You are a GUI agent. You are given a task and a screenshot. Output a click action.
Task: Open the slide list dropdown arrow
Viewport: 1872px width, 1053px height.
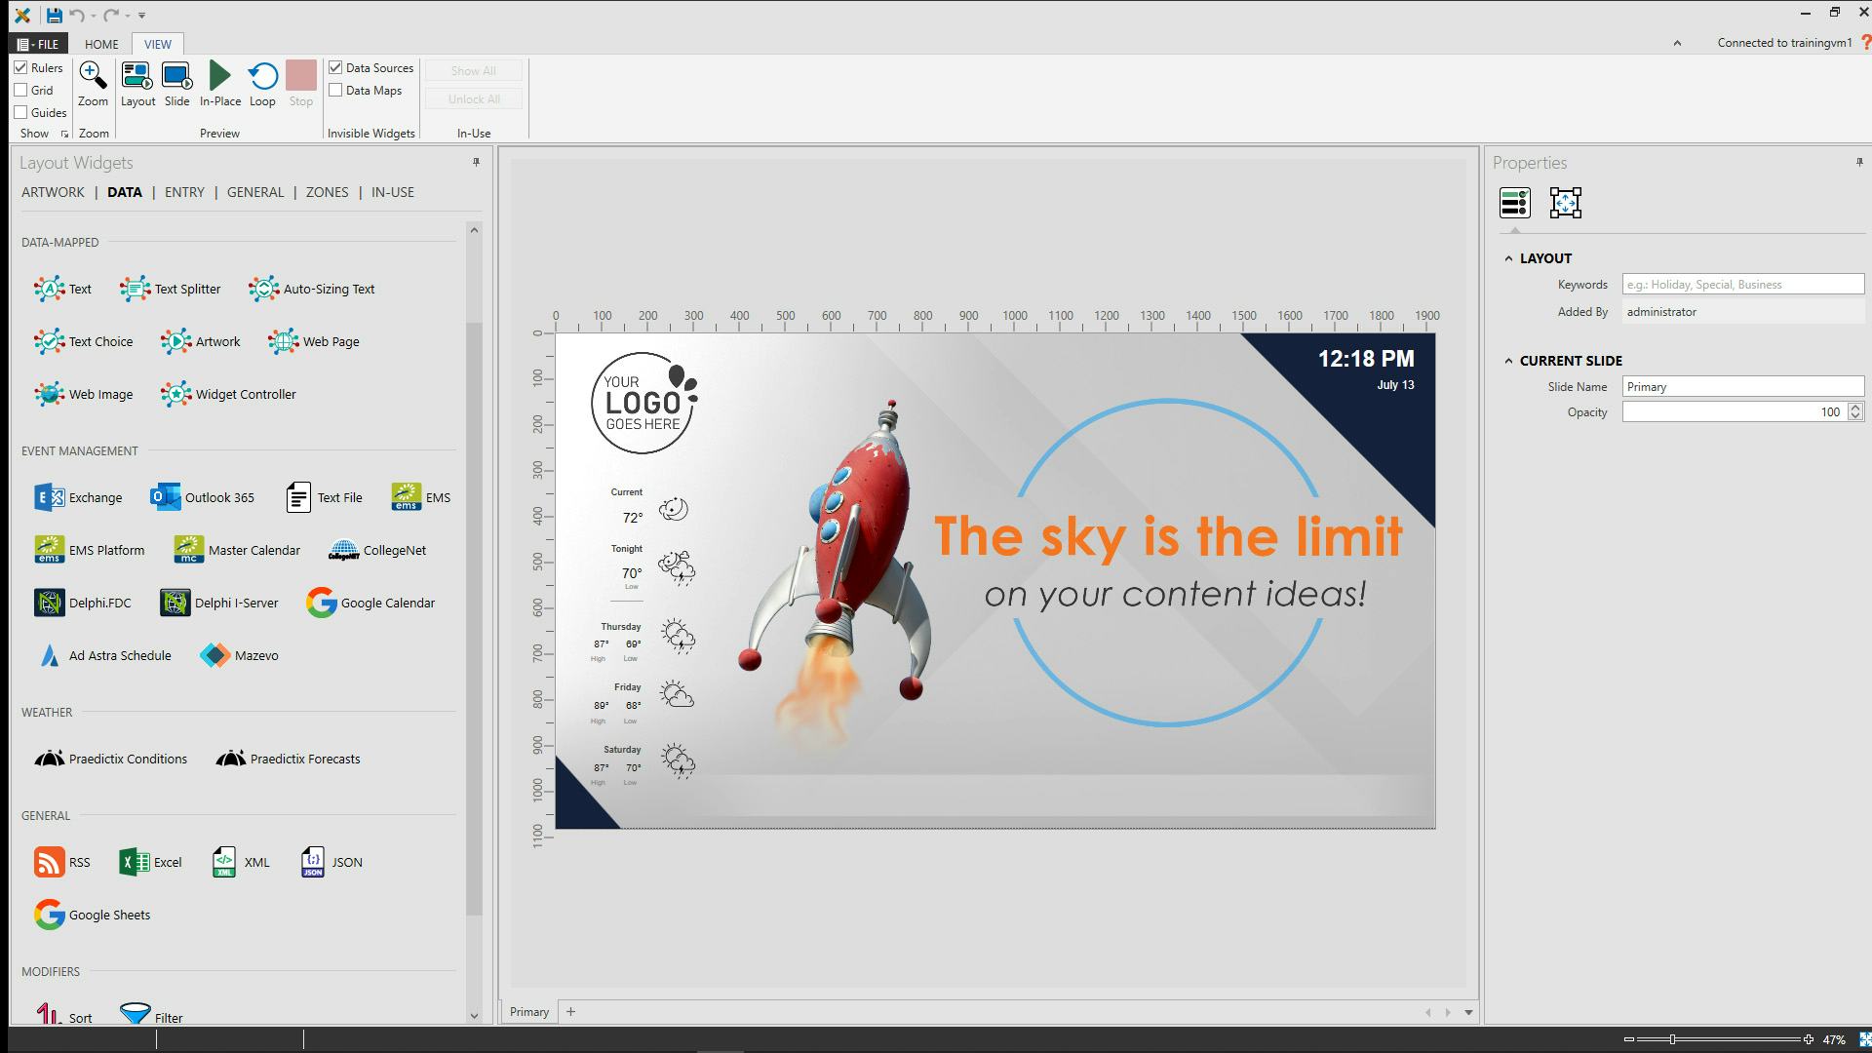pos(1468,1013)
